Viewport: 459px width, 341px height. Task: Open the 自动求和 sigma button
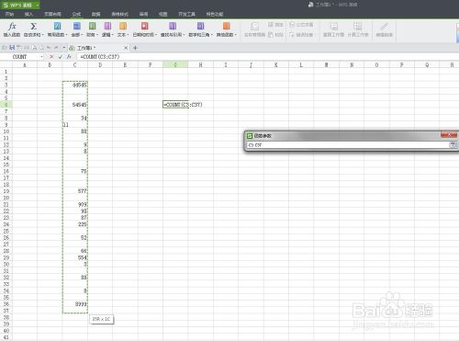(x=34, y=29)
